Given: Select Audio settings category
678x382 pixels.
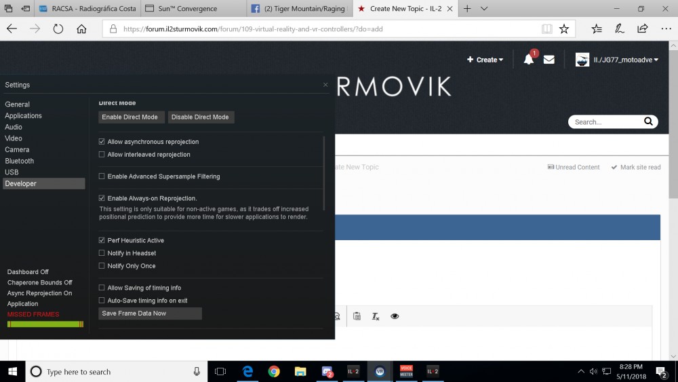Looking at the screenshot, I should click(14, 127).
